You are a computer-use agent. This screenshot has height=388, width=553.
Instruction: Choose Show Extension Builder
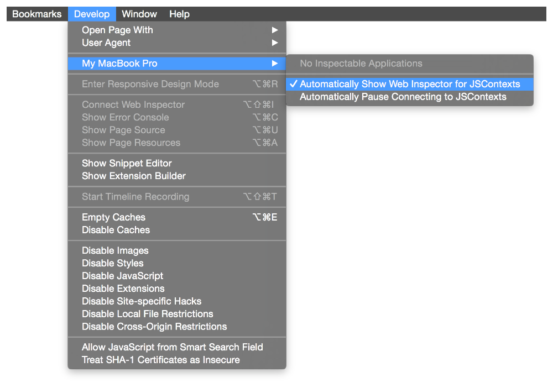pos(134,176)
